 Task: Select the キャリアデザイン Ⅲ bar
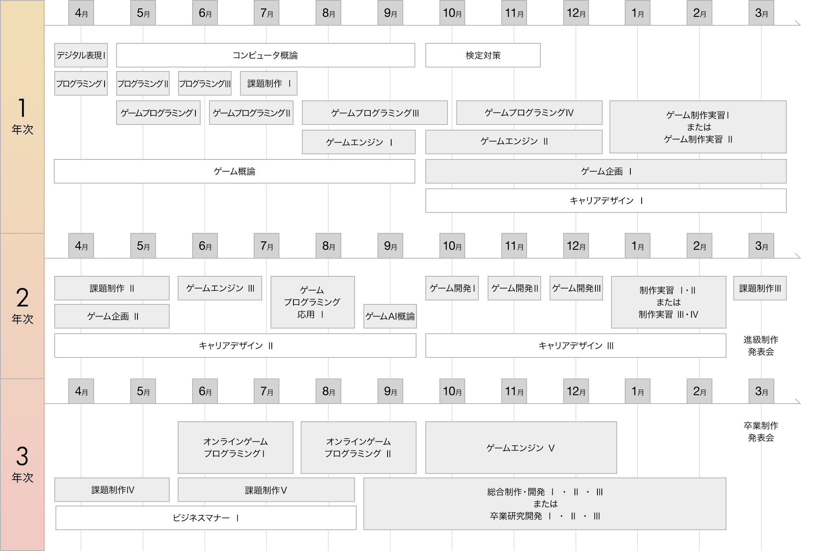[576, 346]
